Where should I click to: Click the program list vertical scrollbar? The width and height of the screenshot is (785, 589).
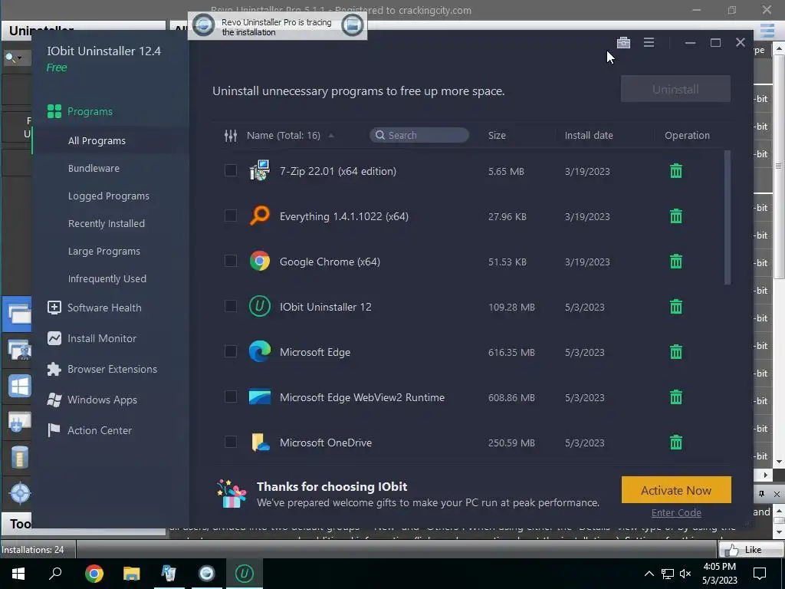[728, 217]
